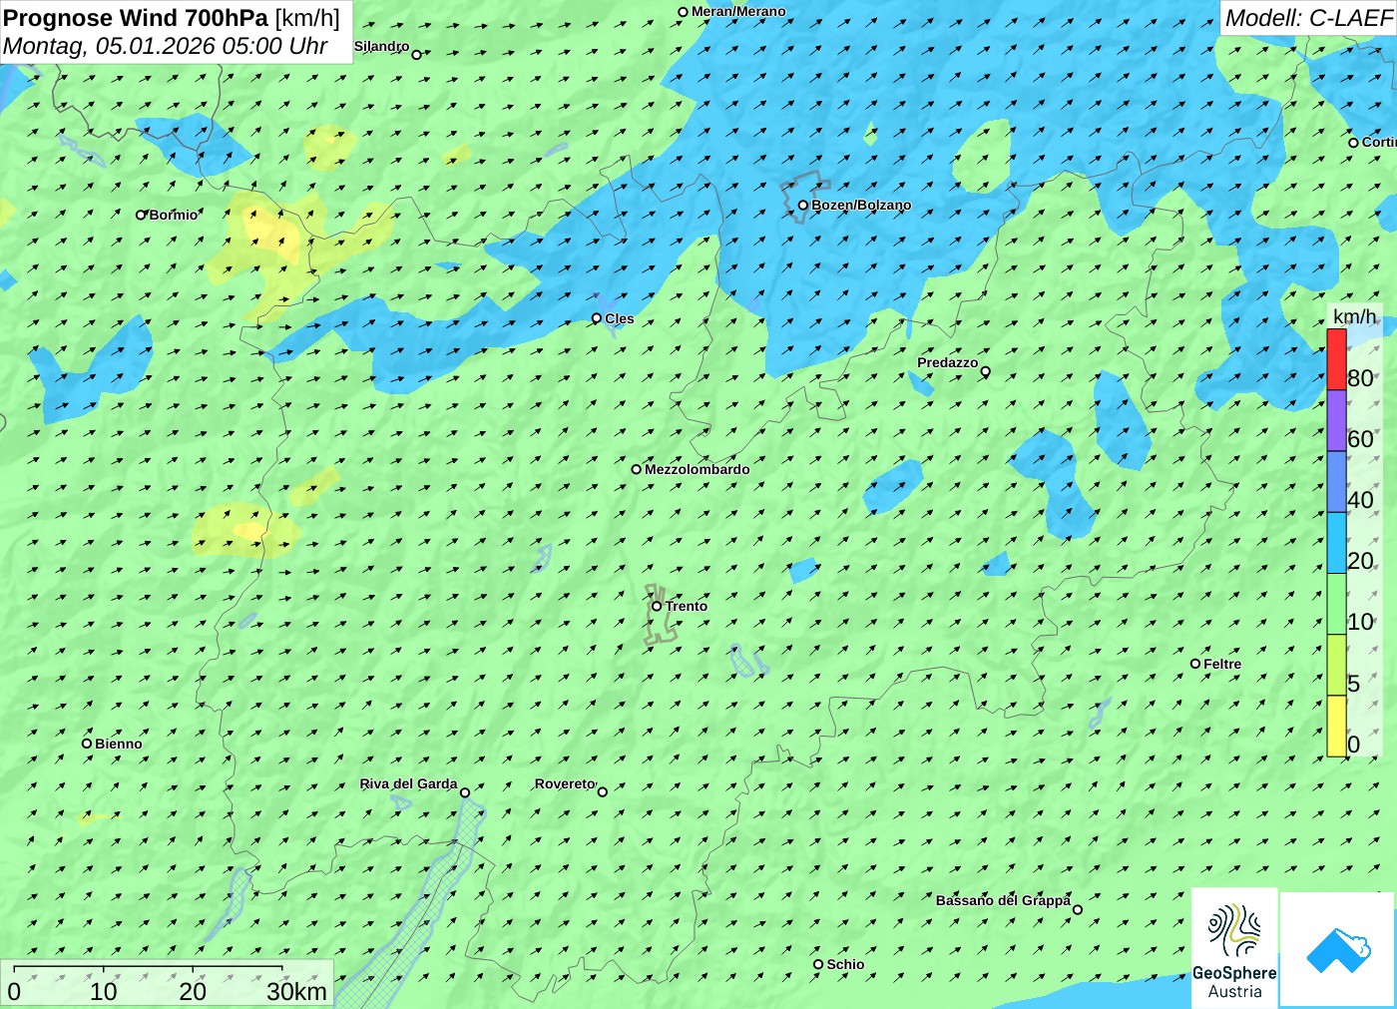Image resolution: width=1397 pixels, height=1009 pixels.
Task: Click the 'Trento' map label
Action: click(x=687, y=606)
